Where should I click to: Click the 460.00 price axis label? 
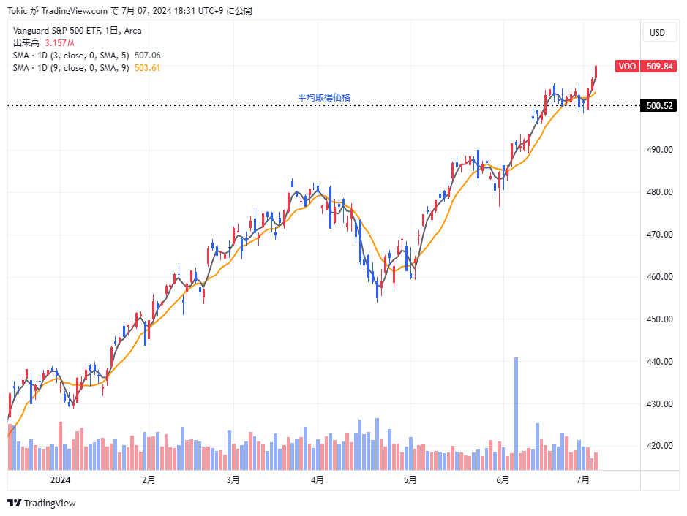point(659,277)
